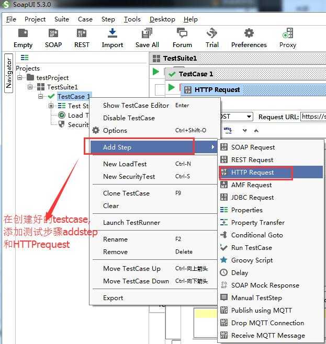Click Remove in context menu
This screenshot has width=326, height=344.
pyautogui.click(x=154, y=251)
